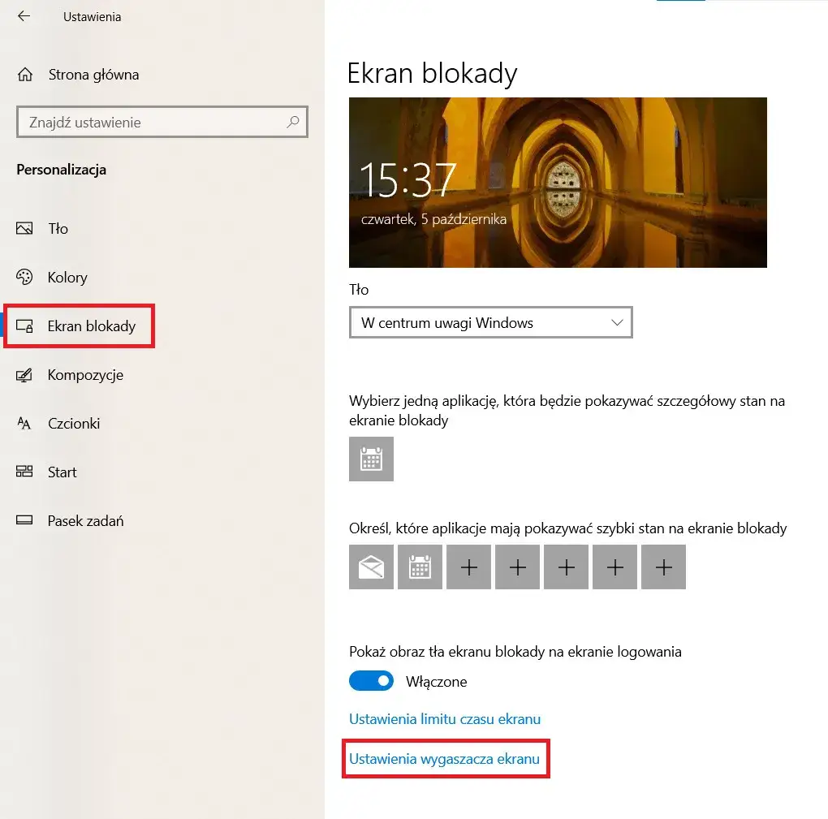The width and height of the screenshot is (828, 819).
Task: Disable showing lock screen background on sign-in
Action: tap(371, 680)
